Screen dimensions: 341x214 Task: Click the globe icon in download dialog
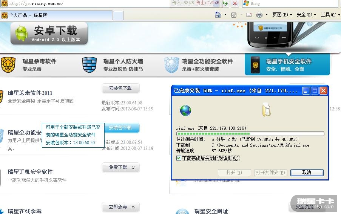(x=185, y=110)
